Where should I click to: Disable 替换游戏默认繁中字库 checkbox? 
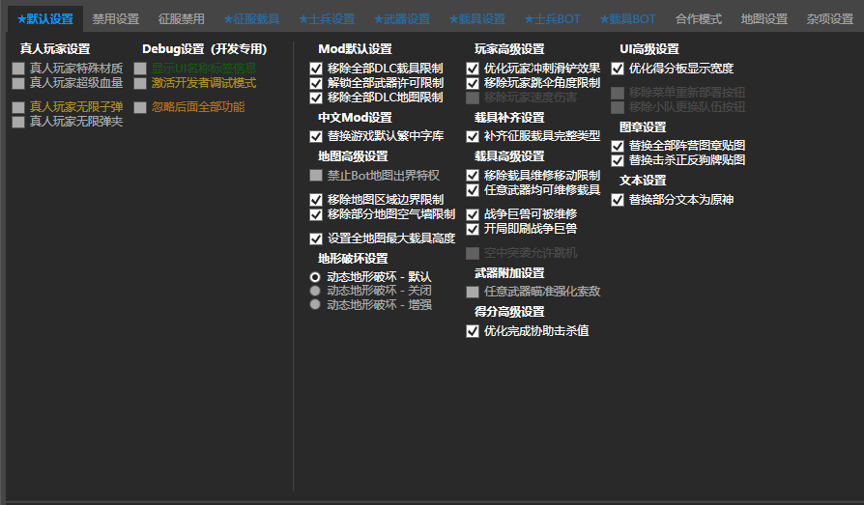[x=316, y=136]
